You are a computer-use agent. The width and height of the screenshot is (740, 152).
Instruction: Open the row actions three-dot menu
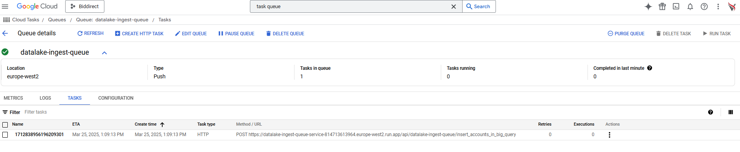pos(609,135)
